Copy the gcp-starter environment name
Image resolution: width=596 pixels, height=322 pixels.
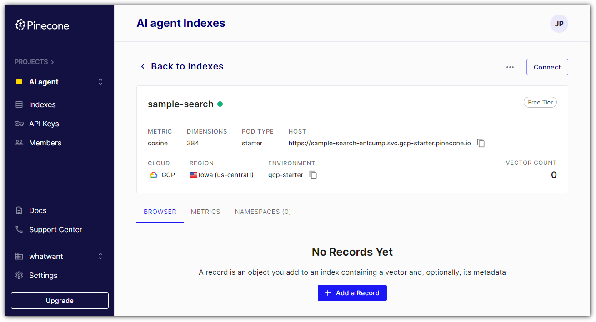click(x=313, y=175)
